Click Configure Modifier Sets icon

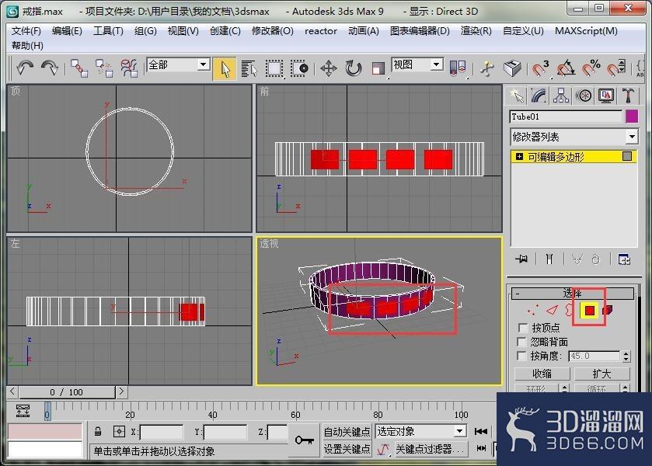coord(624,259)
